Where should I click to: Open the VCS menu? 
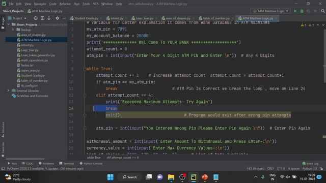(95, 4)
